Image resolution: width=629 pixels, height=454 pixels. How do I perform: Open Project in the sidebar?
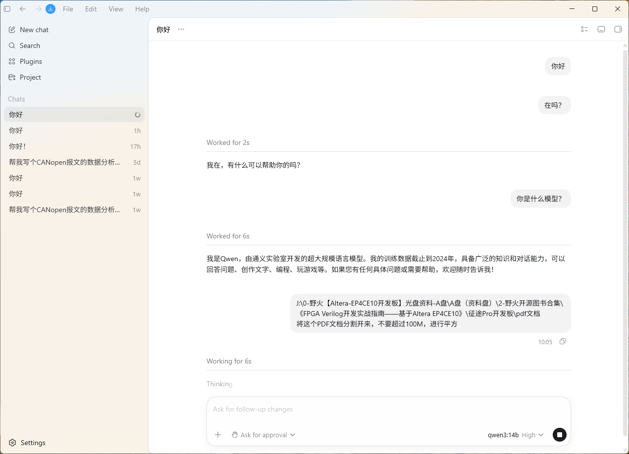click(74, 77)
